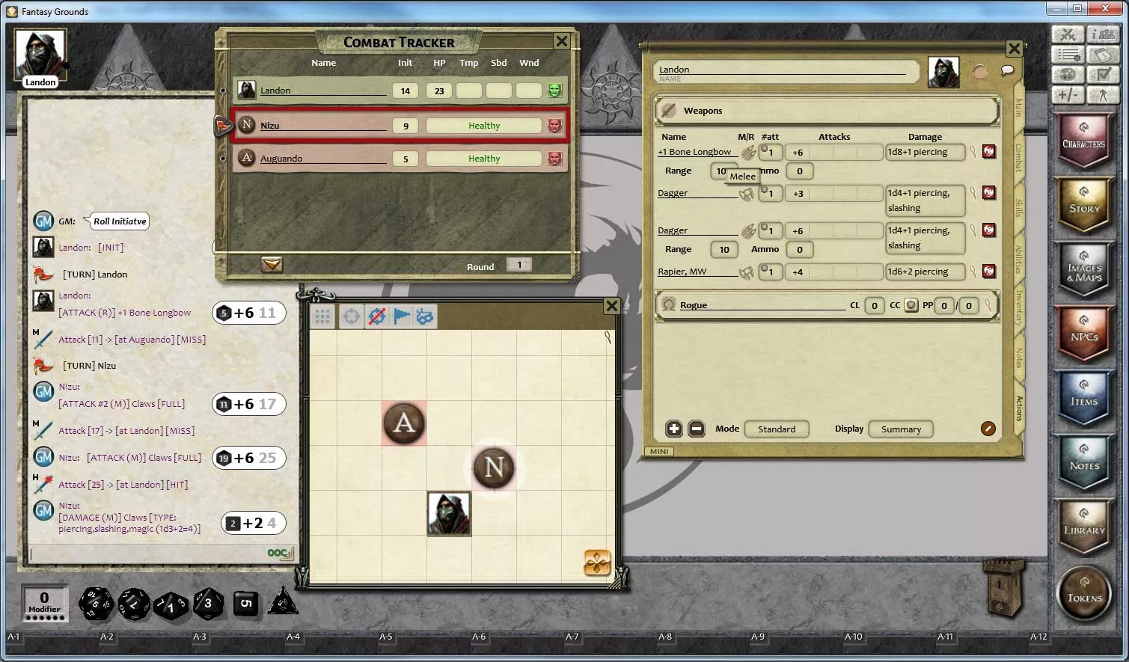The height and width of the screenshot is (662, 1129).
Task: Toggle melee/ranged type for Rapier, MW
Action: pyautogui.click(x=747, y=272)
